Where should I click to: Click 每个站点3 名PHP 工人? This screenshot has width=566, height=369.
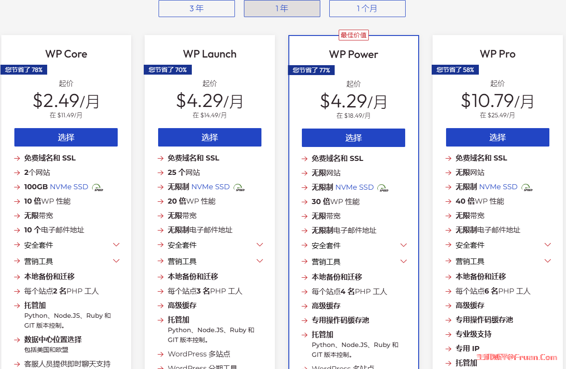click(205, 291)
